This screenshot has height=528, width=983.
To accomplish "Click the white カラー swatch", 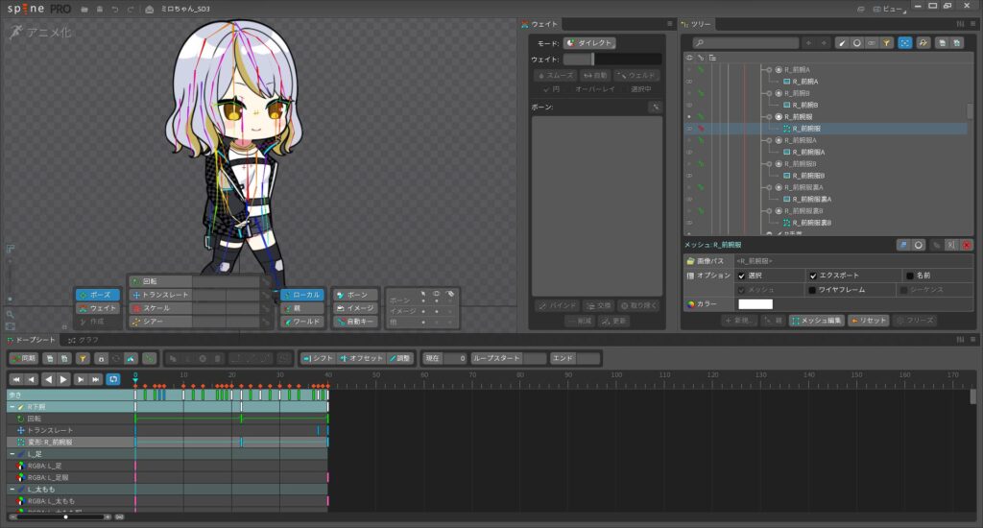I will [x=755, y=304].
